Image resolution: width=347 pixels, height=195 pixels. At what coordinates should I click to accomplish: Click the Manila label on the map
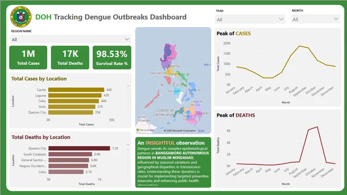tap(174, 66)
